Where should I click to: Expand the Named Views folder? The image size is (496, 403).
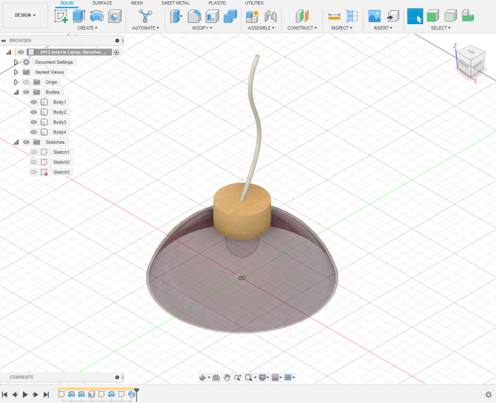point(15,72)
